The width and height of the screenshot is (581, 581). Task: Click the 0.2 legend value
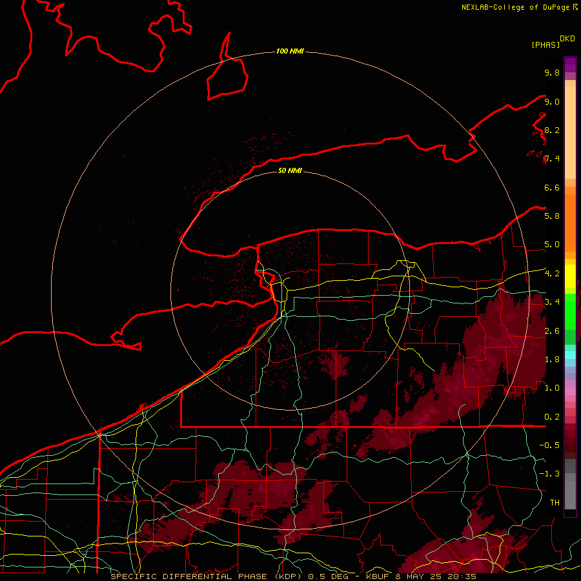pyautogui.click(x=552, y=417)
